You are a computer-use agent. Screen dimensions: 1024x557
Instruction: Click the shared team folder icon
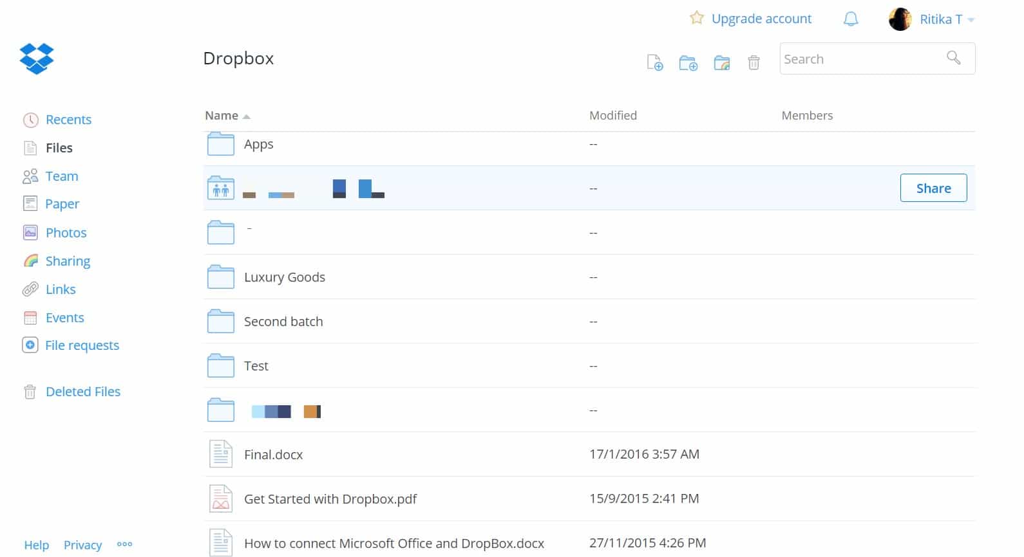coord(220,188)
